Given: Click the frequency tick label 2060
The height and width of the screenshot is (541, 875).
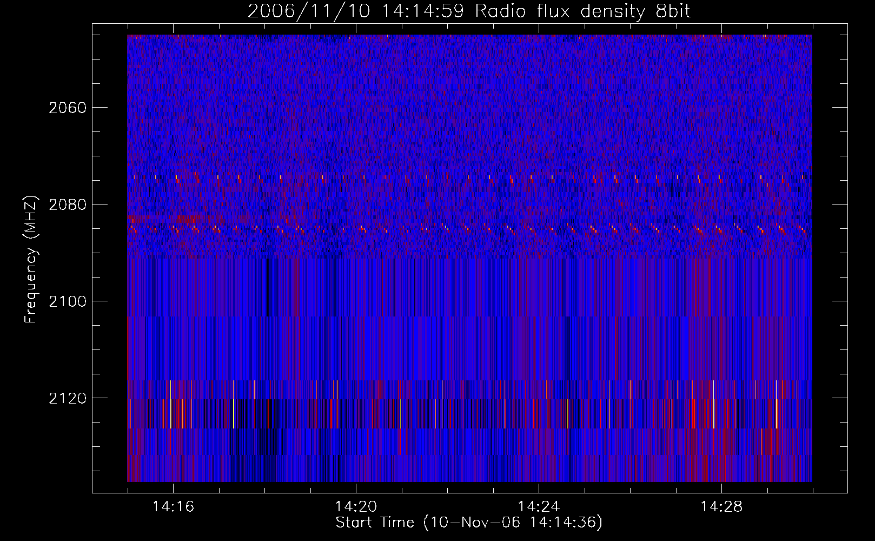Looking at the screenshot, I should pyautogui.click(x=68, y=108).
